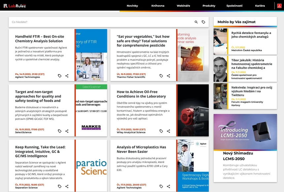Click tag icon on Handheld FTIR card

pyautogui.click(x=60, y=76)
